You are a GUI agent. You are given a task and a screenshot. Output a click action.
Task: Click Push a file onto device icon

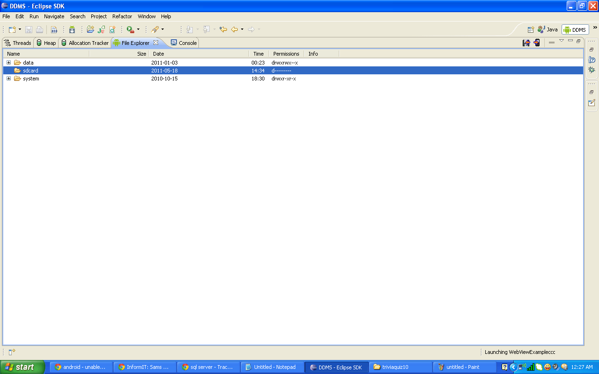click(x=537, y=43)
